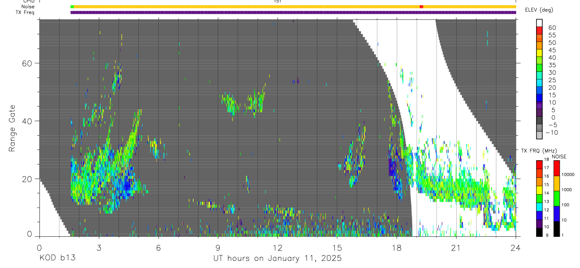Select the 18 tick on UT hours axis
Viewport: 580px width, 268px height.
(397, 247)
